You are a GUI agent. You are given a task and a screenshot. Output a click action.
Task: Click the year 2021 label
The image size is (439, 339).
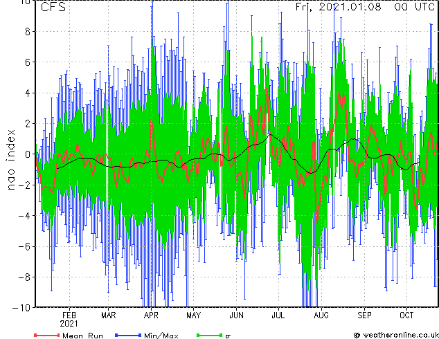pos(69,324)
